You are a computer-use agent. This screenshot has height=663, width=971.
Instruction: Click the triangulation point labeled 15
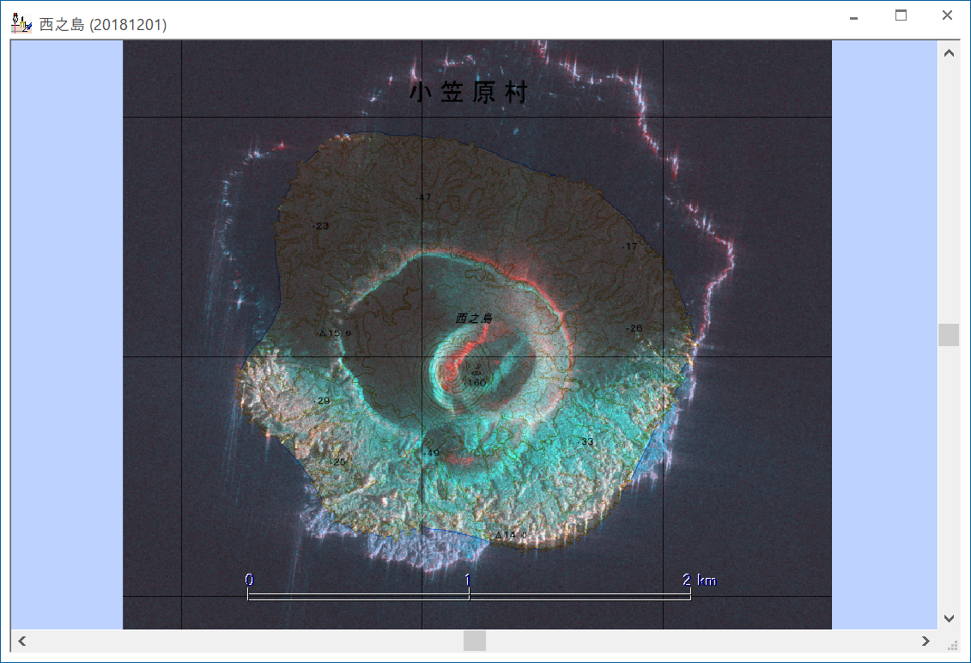[331, 333]
